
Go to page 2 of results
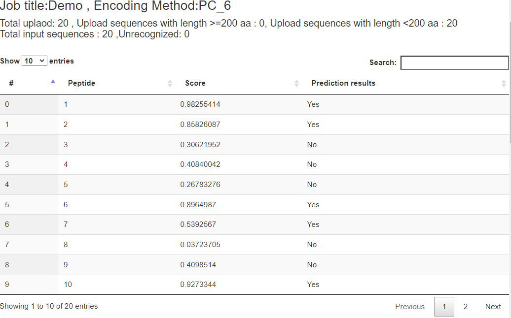click(x=465, y=307)
